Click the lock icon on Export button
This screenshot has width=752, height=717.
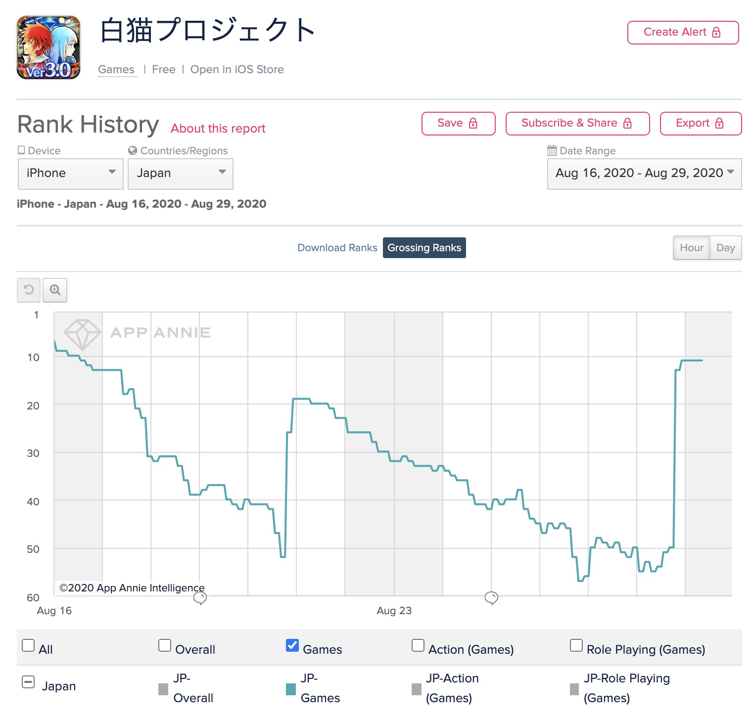(x=719, y=123)
